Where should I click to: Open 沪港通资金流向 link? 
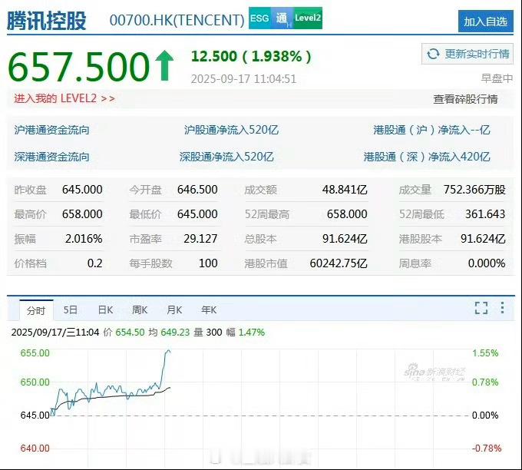51,130
